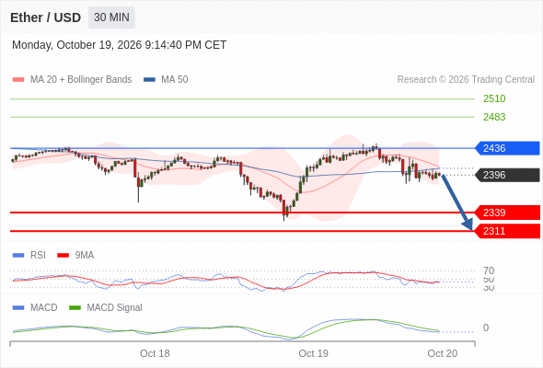Click the MA 50 legend label

(x=175, y=80)
